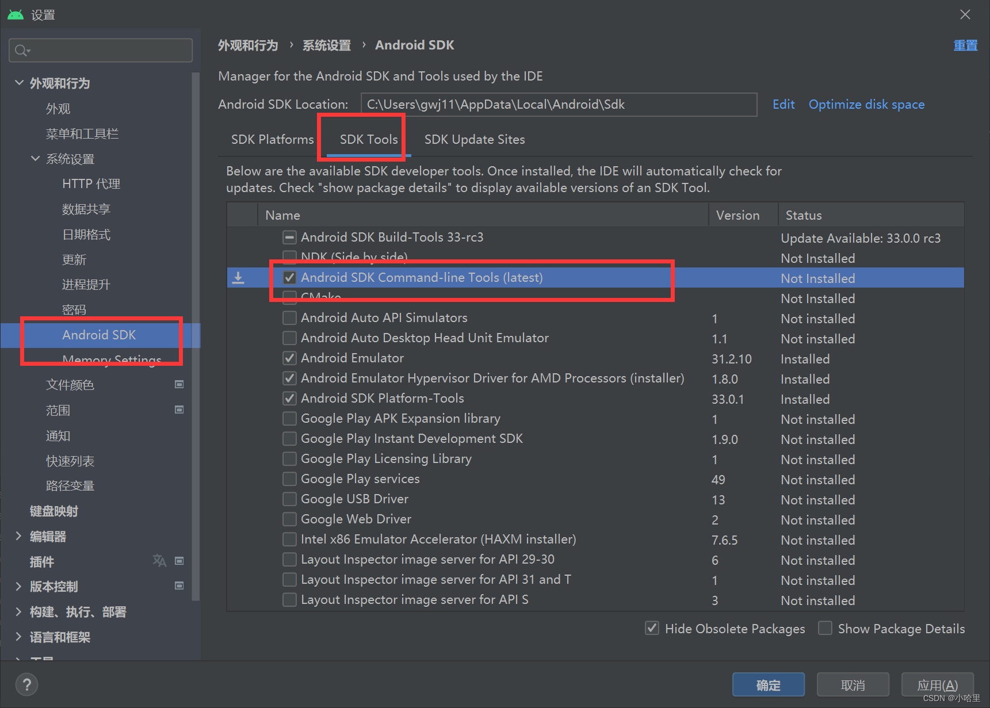Image resolution: width=990 pixels, height=708 pixels.
Task: Expand the 语言和框架 tree section
Action: pos(19,637)
